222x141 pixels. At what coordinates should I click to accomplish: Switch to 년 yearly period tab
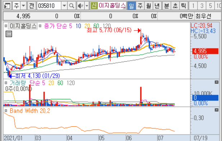pos(157,6)
